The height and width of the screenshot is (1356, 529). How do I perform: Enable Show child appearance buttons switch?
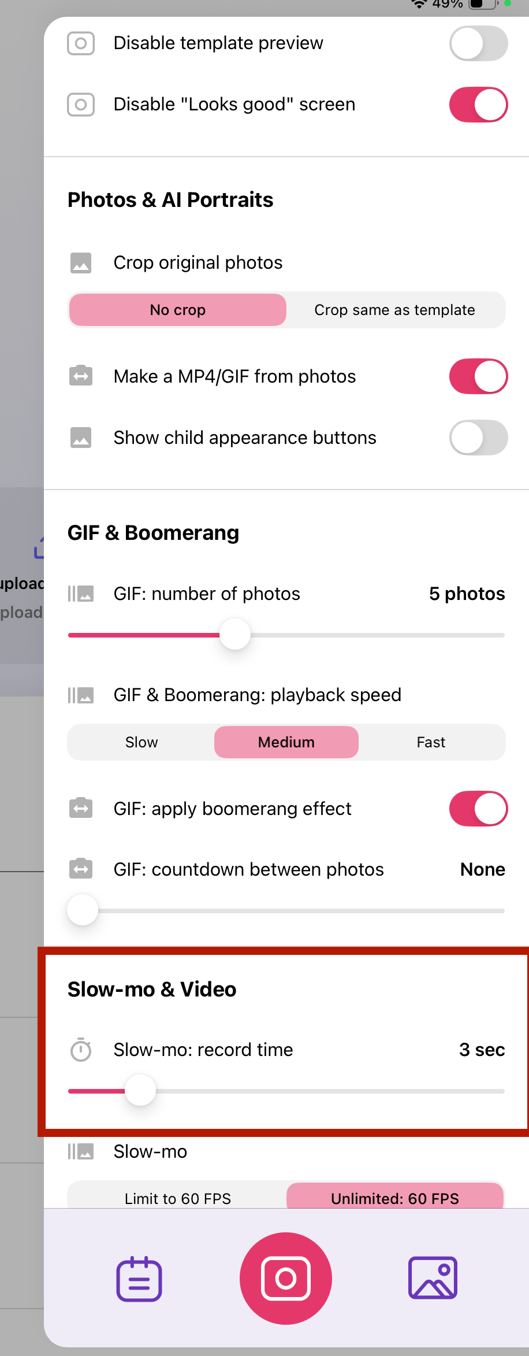479,438
